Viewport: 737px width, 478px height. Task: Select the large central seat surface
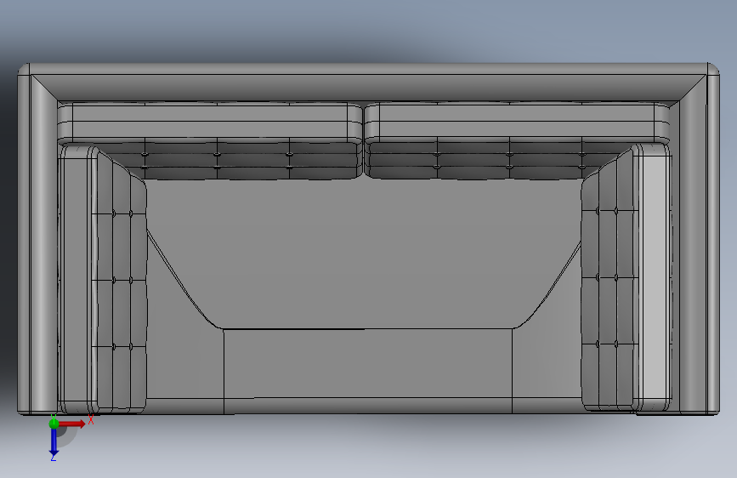point(365,254)
